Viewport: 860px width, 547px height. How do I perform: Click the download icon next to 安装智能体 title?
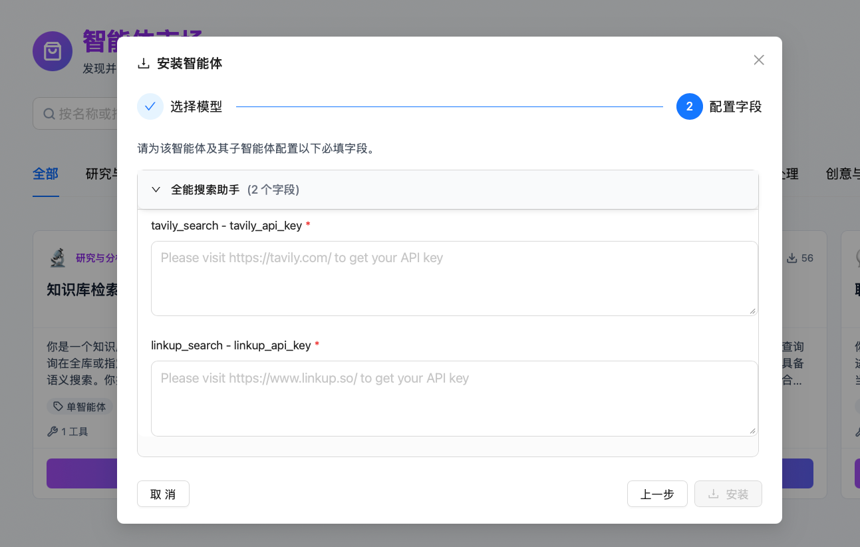click(x=142, y=63)
